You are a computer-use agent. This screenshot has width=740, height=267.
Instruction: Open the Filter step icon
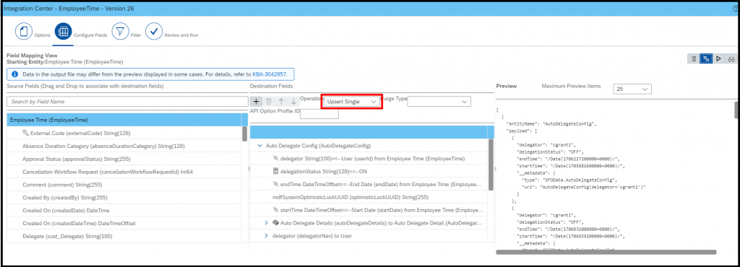point(120,32)
